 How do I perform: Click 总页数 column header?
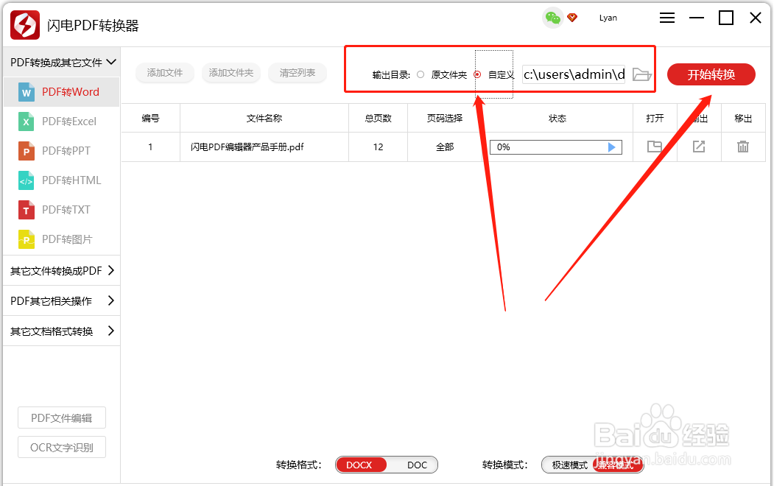point(378,119)
